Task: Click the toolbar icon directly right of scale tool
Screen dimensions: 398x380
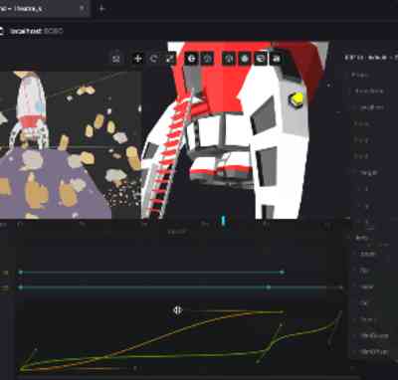Action: pyautogui.click(x=191, y=59)
